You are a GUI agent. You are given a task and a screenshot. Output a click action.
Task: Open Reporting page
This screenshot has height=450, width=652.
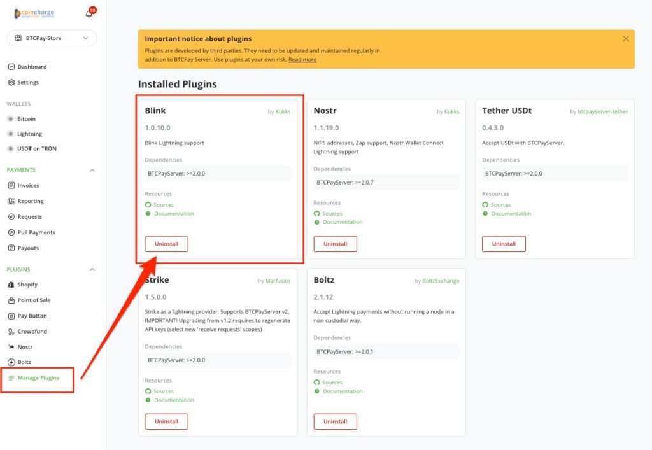point(31,201)
